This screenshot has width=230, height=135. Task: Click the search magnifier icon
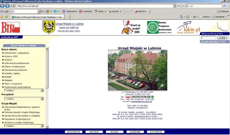tap(225, 6)
